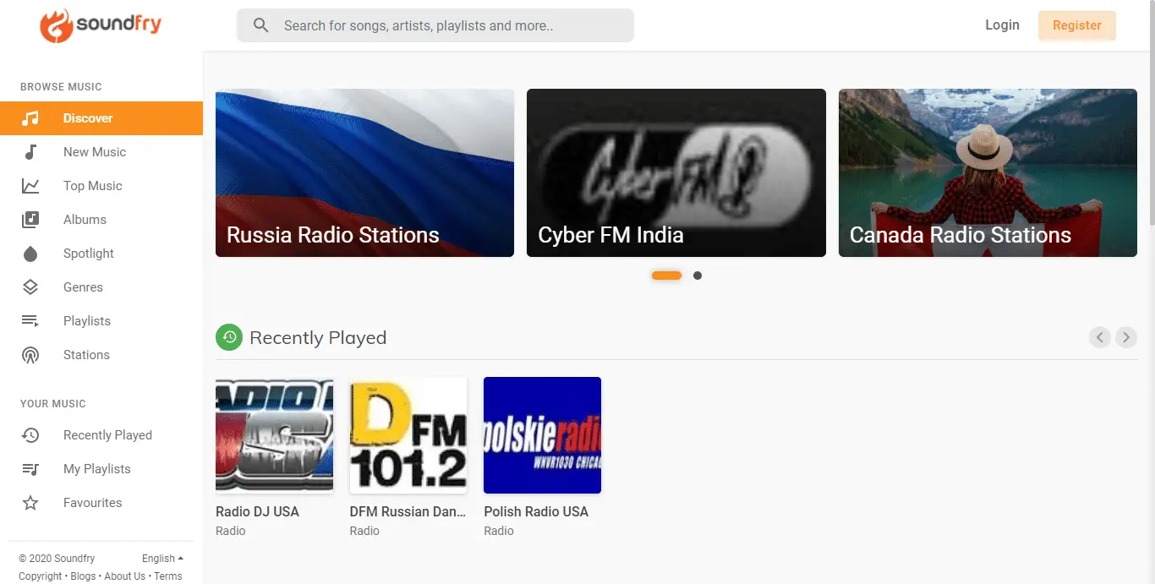
Task: Focus the song search input field
Action: coord(435,25)
